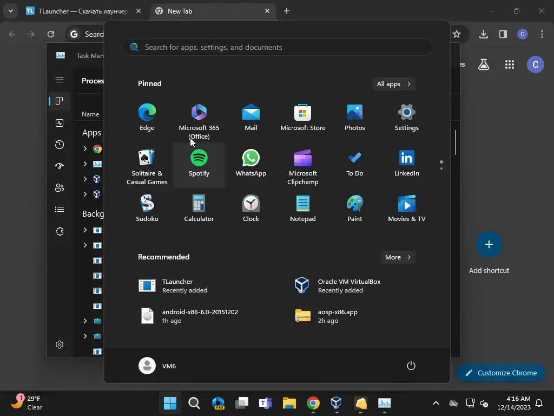Image resolution: width=554 pixels, height=416 pixels.
Task: Open a new Chrome tab
Action: pos(287,11)
